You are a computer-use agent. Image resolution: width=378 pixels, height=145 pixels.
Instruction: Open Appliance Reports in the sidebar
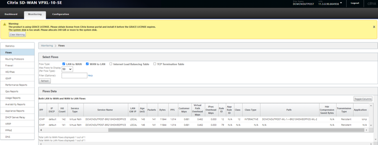click(17, 111)
